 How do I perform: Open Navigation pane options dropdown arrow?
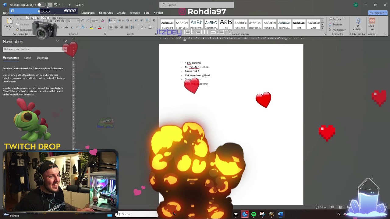58,41
